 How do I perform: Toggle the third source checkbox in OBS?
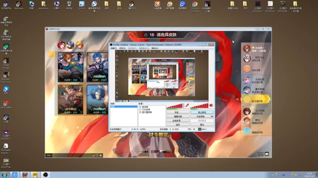(140, 112)
